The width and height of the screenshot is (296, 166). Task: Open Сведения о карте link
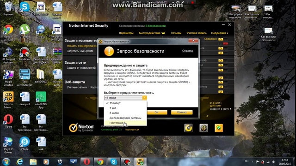220,109
